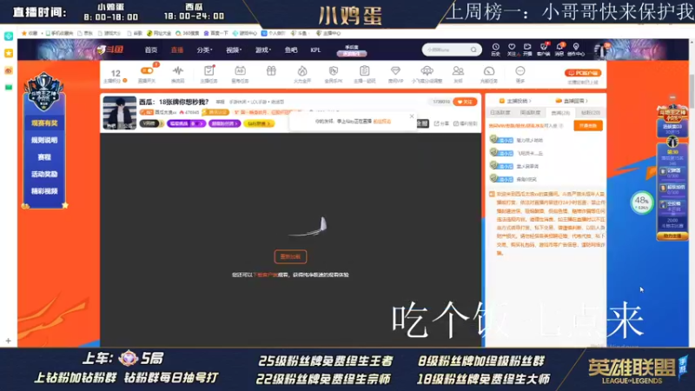Click the red download-client link under player
Viewport: 695px width, 391px height.
265,275
